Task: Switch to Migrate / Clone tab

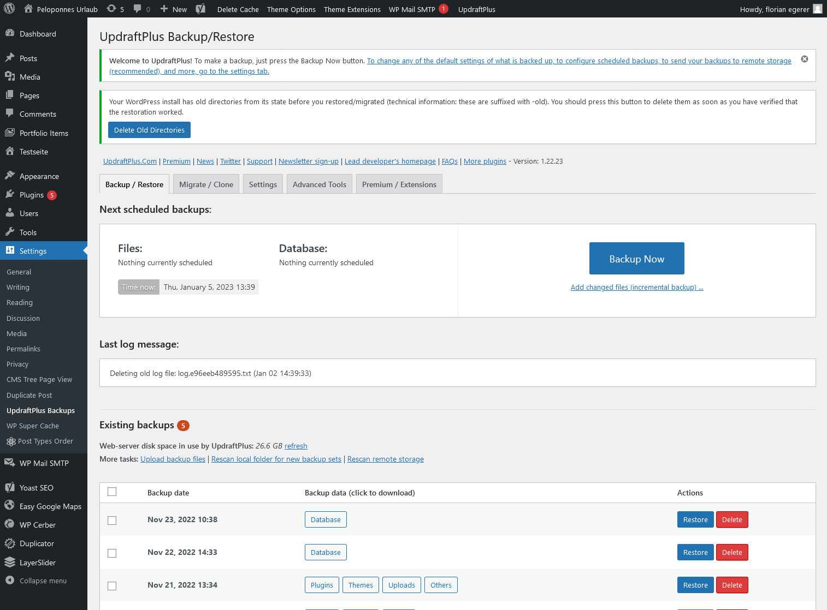Action: click(x=206, y=184)
